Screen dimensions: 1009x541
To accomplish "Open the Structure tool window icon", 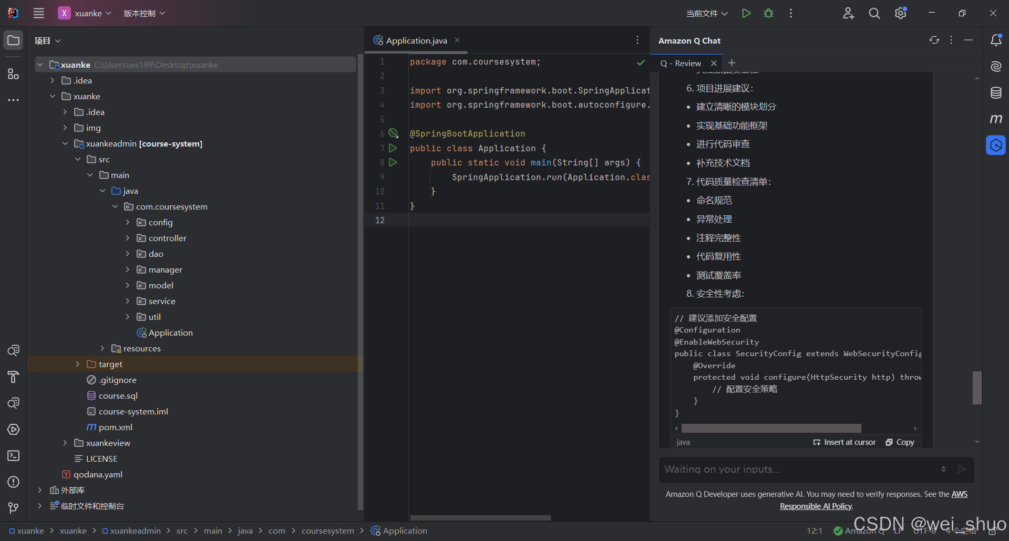I will [13, 74].
